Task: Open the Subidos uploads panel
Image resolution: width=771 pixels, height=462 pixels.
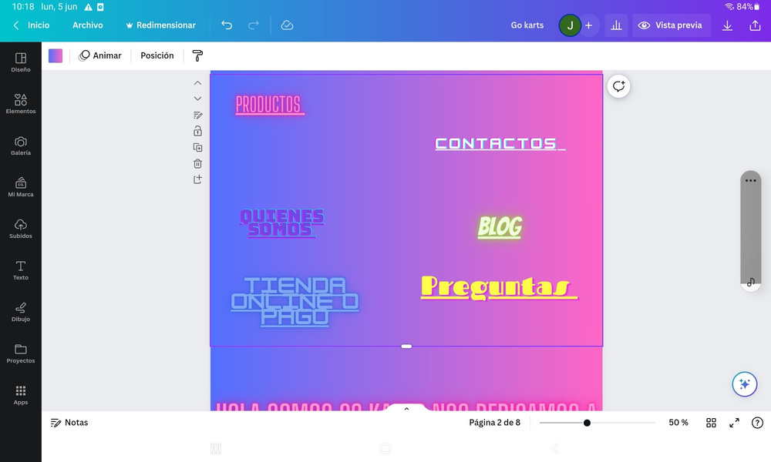Action: click(21, 229)
